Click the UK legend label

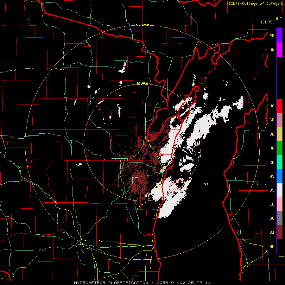click(272, 50)
